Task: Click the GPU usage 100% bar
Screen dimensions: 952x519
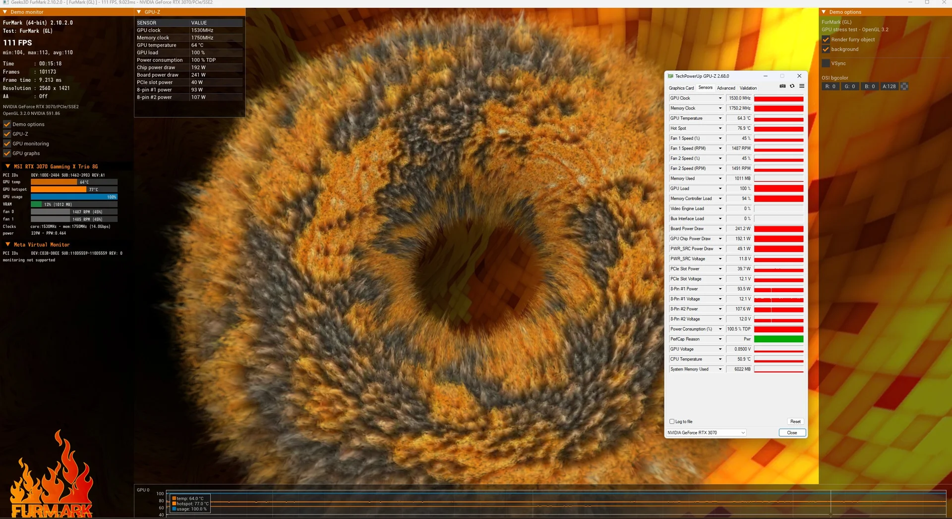Action: point(74,197)
